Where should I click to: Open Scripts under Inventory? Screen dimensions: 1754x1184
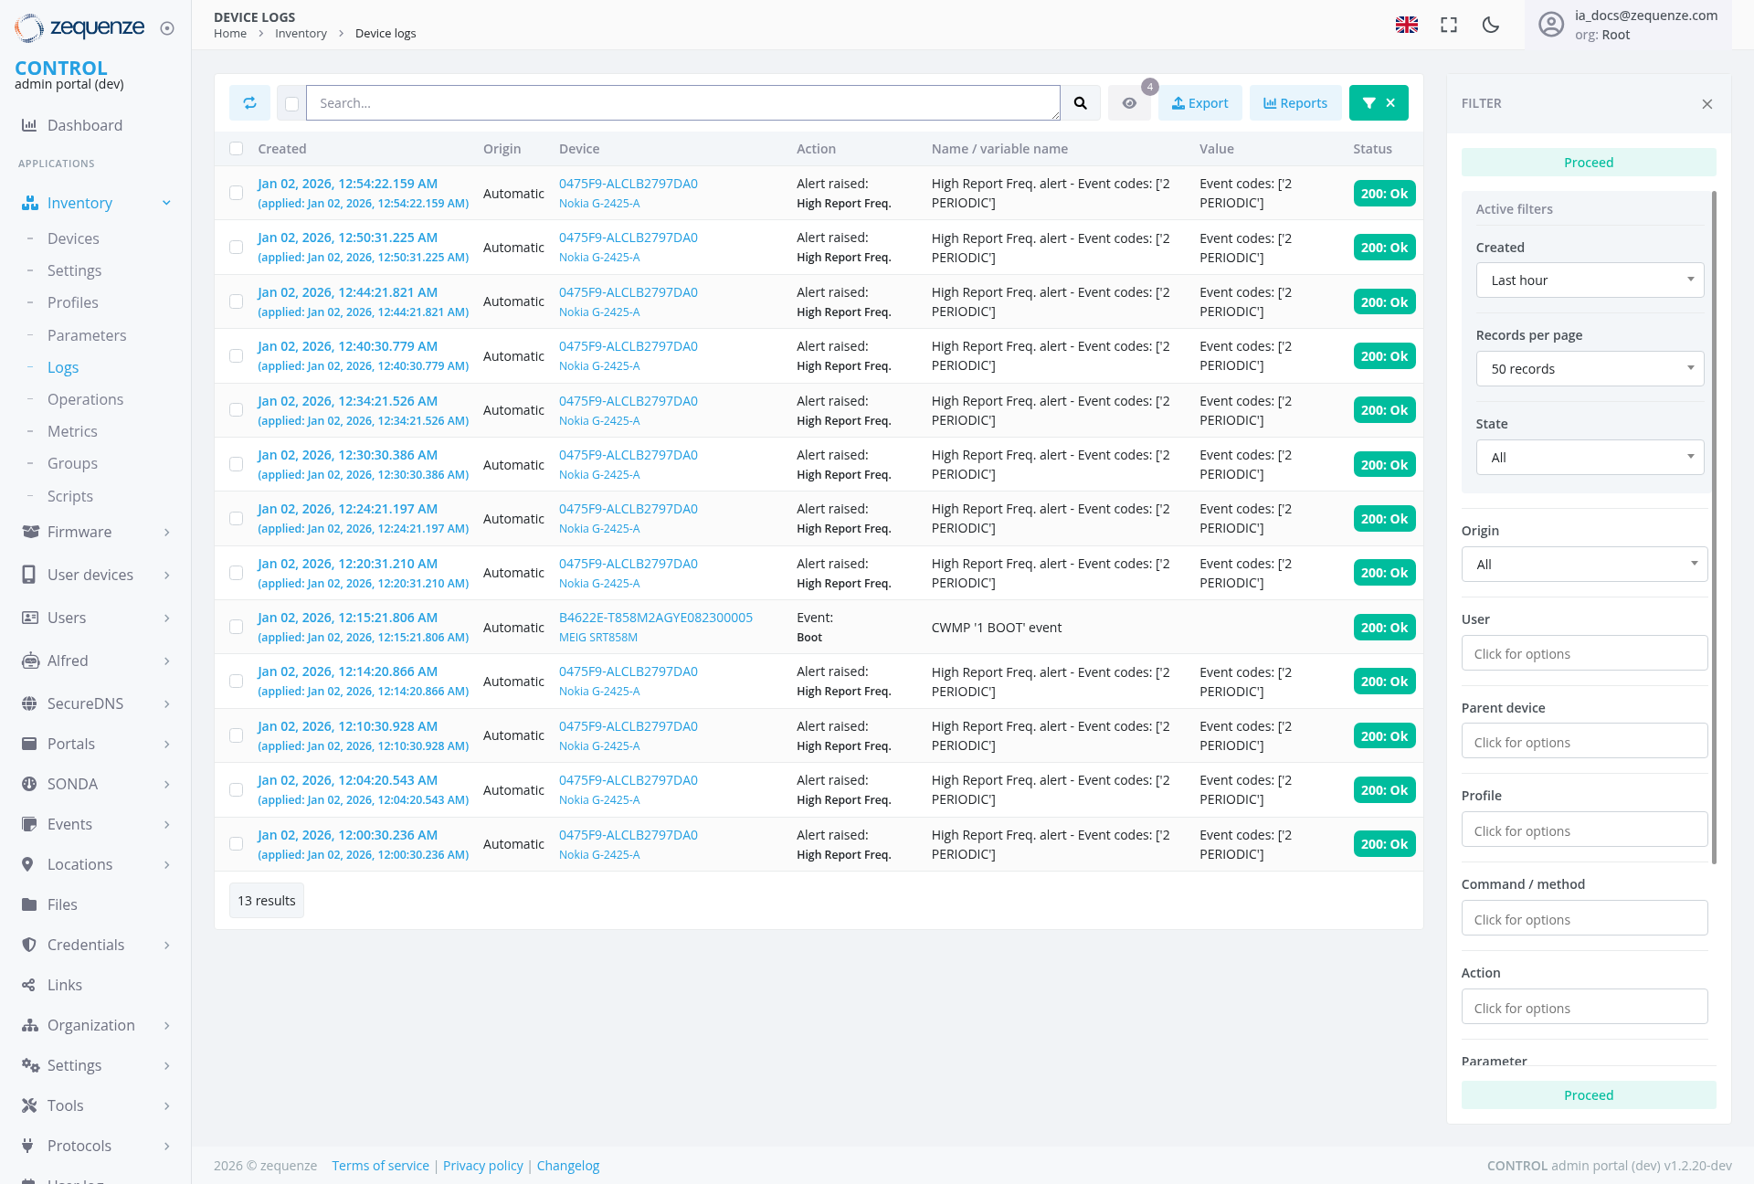70,496
